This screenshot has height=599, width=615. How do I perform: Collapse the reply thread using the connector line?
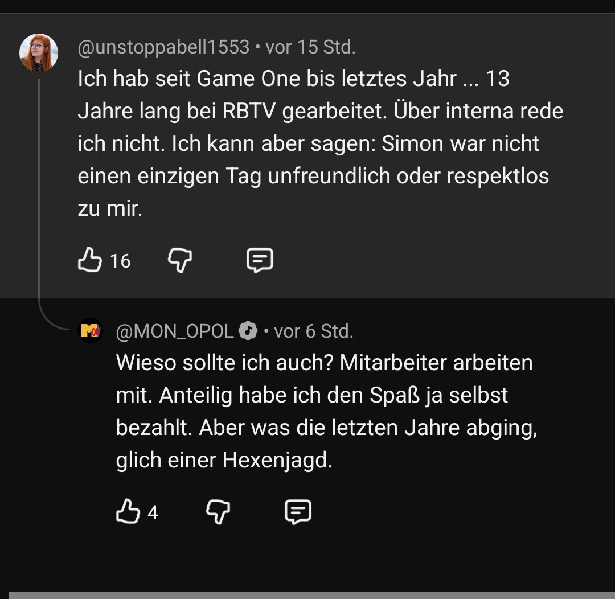pyautogui.click(x=39, y=199)
